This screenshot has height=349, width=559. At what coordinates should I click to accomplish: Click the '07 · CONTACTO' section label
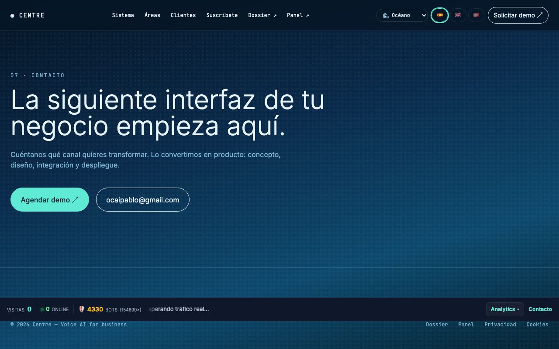point(38,75)
